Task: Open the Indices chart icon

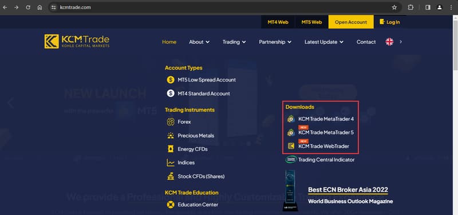Action: coord(171,163)
